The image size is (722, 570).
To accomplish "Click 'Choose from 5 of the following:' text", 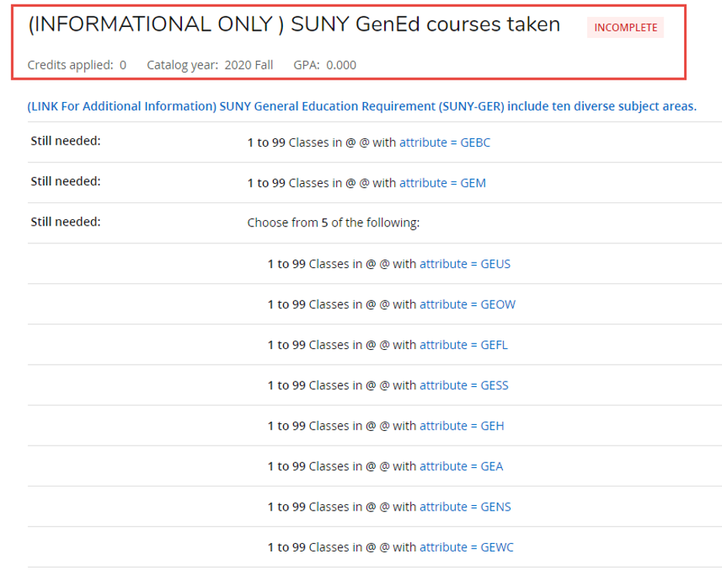I will [333, 223].
